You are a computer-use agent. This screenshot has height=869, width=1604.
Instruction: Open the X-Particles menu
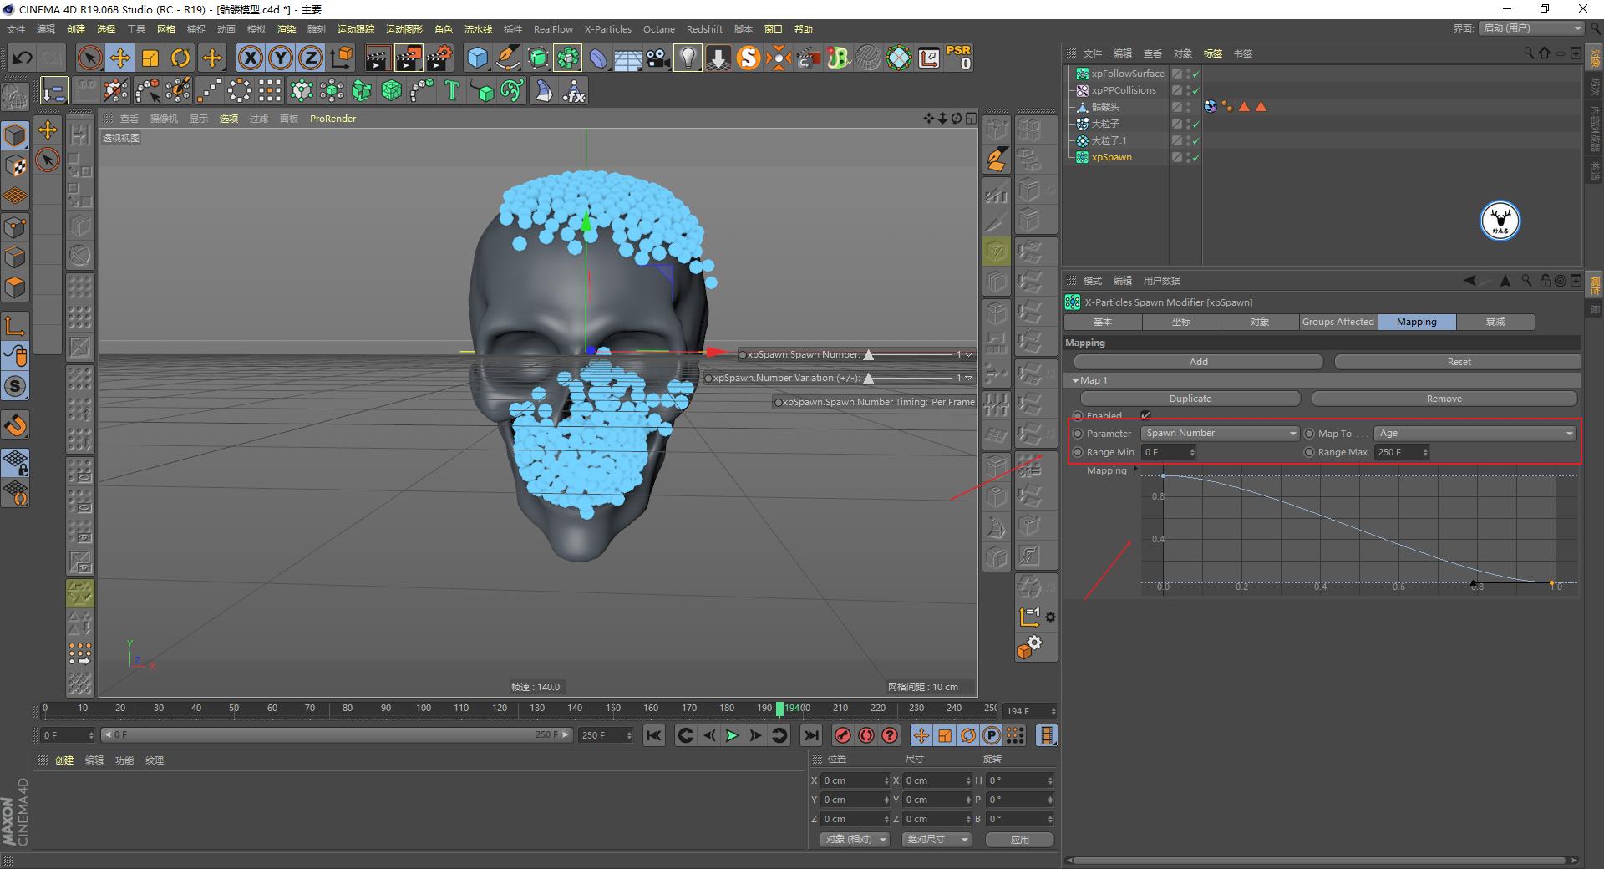pyautogui.click(x=607, y=28)
